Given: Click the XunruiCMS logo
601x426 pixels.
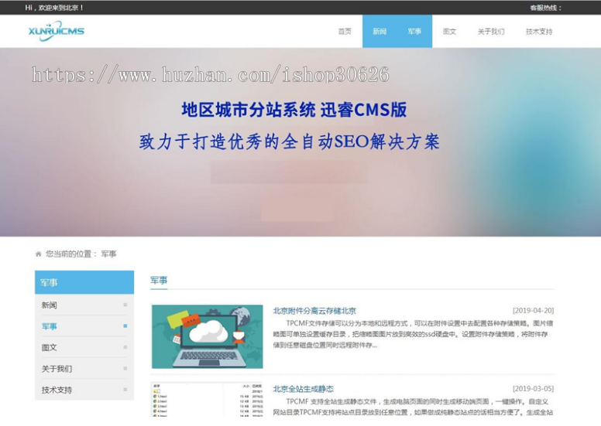Looking at the screenshot, I should pyautogui.click(x=57, y=31).
